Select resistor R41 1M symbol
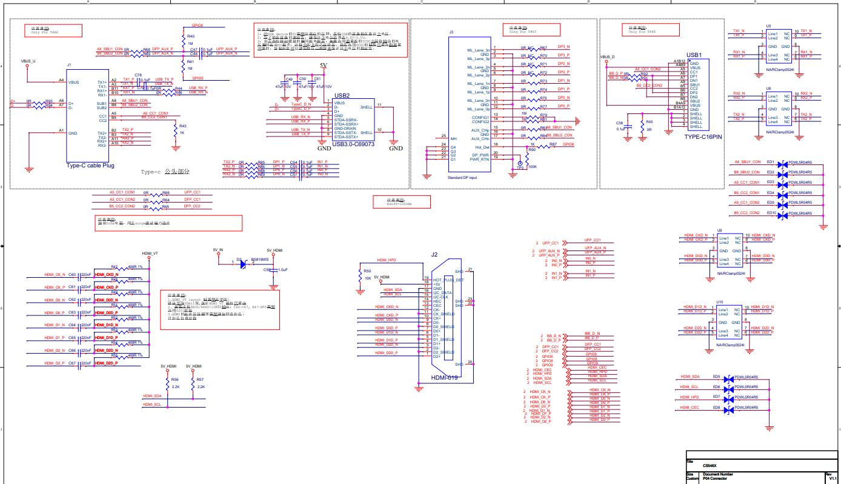This screenshot has height=484, width=841. [x=183, y=65]
